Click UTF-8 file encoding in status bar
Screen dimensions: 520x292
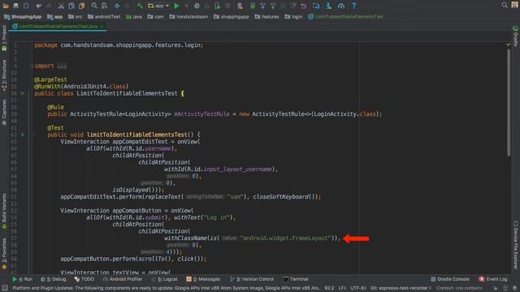coord(358,289)
